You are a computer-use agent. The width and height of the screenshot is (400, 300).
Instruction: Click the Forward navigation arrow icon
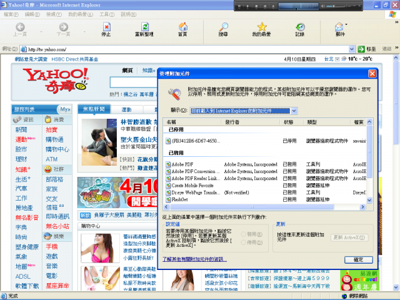(64, 26)
